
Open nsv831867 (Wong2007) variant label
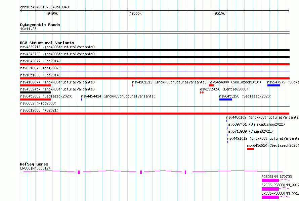point(40,68)
